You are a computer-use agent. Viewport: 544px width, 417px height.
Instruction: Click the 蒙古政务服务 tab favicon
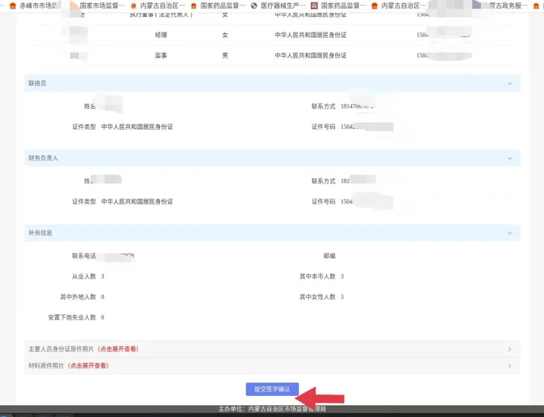pyautogui.click(x=477, y=6)
